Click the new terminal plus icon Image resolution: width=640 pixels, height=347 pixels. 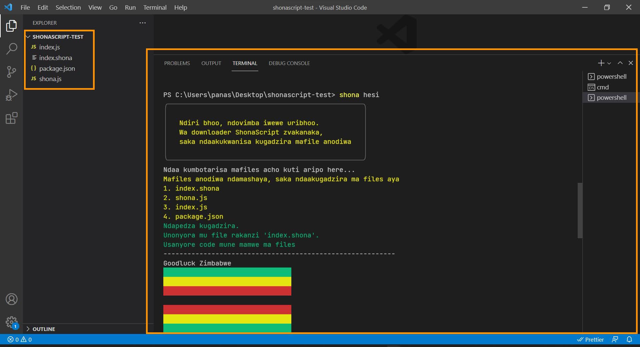pyautogui.click(x=601, y=63)
